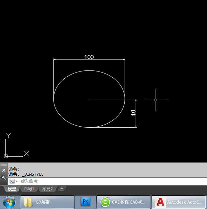Select the 40 dimension text
The width and height of the screenshot is (207, 209).
point(133,113)
